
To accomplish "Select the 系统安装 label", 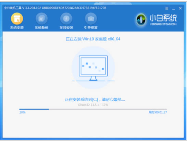I will 17,28.
